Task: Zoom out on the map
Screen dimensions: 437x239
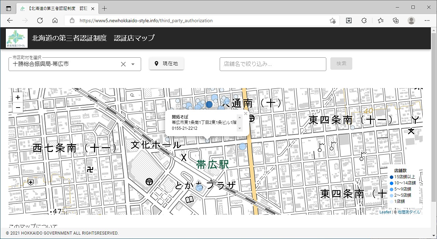Action: [x=18, y=108]
